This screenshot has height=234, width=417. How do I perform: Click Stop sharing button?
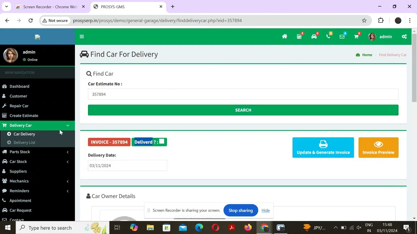coord(240,210)
